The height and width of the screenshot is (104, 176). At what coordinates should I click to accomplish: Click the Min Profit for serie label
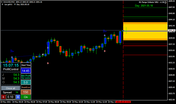tap(26, 77)
